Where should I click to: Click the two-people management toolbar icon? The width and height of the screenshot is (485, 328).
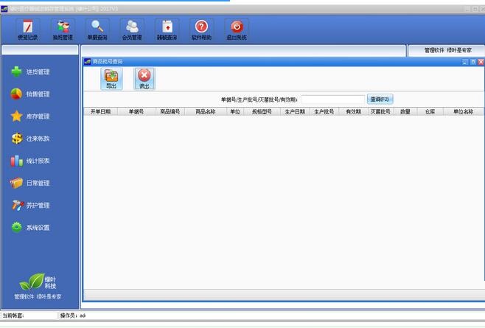pos(63,29)
